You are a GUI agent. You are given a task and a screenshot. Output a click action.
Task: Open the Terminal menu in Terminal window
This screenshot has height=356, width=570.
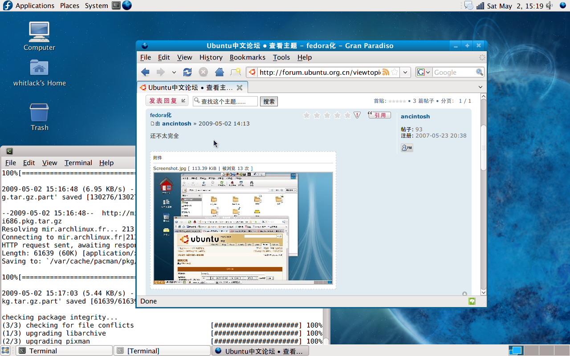tap(78, 163)
